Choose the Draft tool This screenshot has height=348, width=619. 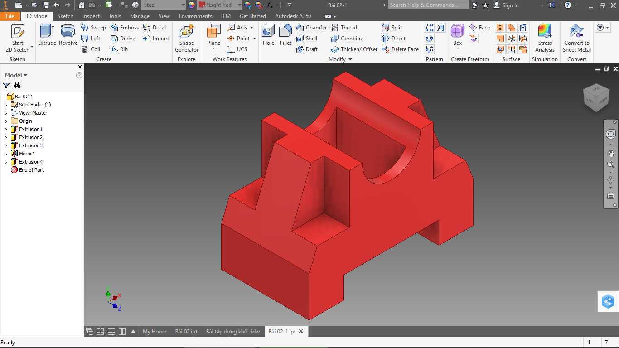pos(307,49)
